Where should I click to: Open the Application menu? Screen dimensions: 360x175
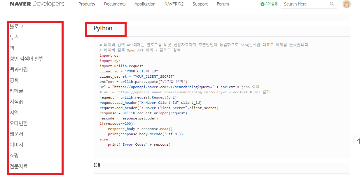point(145,4)
